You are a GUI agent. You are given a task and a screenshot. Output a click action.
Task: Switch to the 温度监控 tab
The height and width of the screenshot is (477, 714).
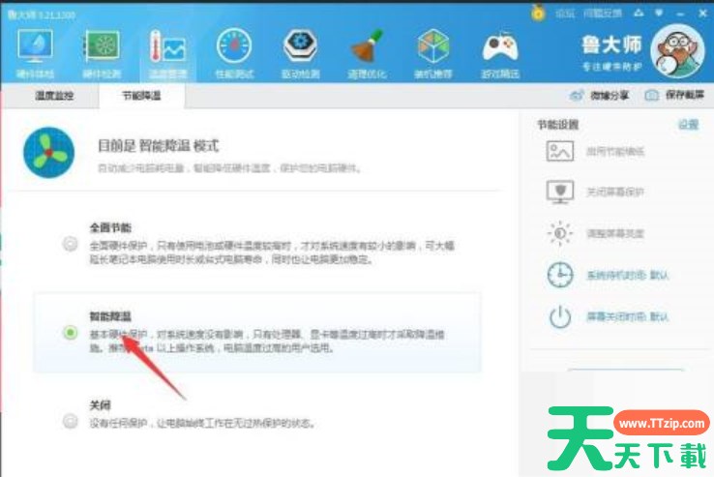coord(53,96)
